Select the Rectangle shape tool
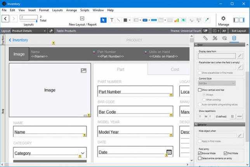Screen dimensions: 250x167 point(125,20)
